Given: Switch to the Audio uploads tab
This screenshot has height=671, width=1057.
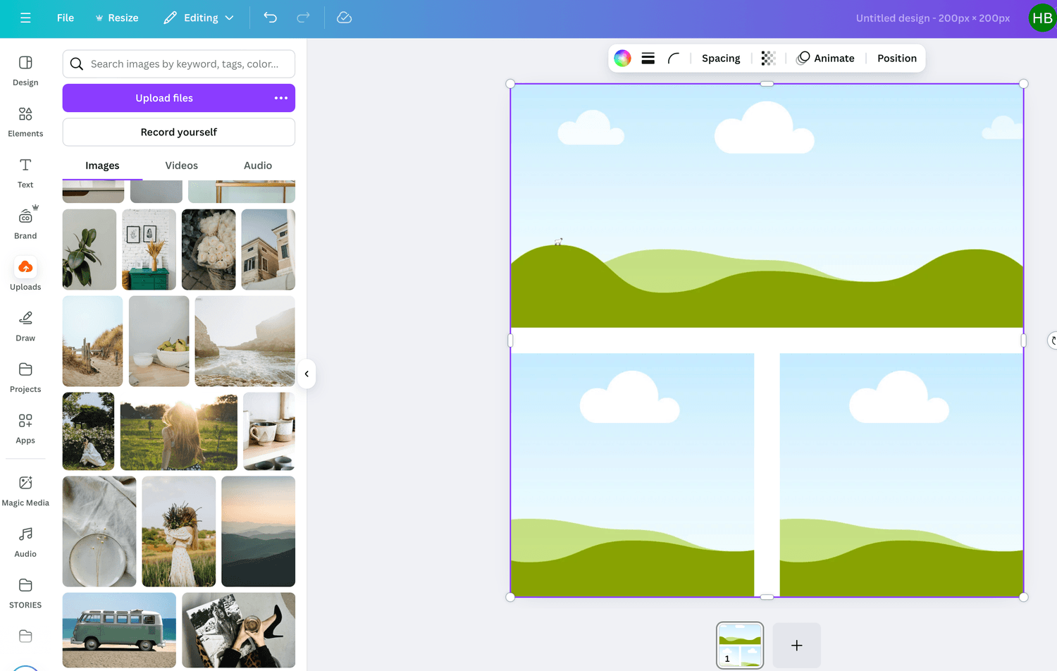Looking at the screenshot, I should click(x=258, y=166).
